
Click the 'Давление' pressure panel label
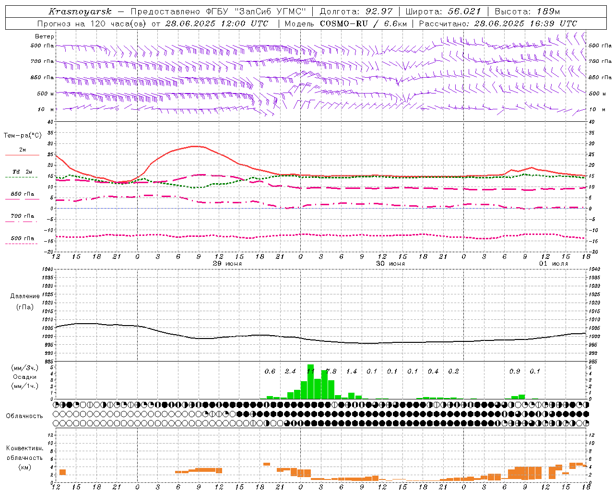25,296
